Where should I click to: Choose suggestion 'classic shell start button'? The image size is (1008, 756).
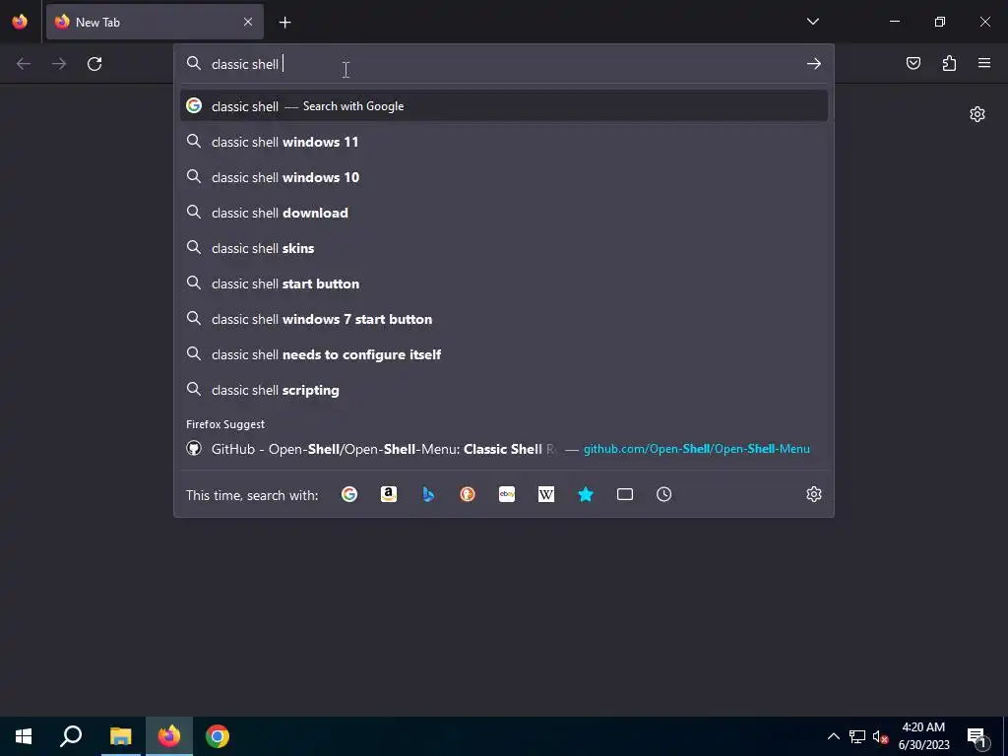tap(504, 283)
